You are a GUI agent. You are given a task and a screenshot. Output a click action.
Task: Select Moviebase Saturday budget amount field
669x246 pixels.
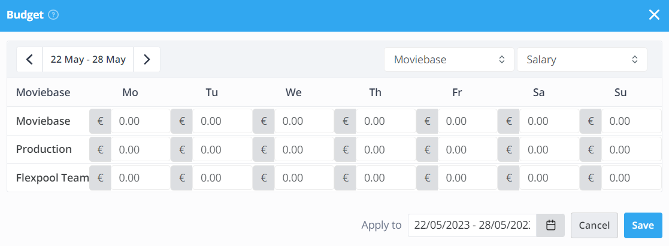coord(550,121)
